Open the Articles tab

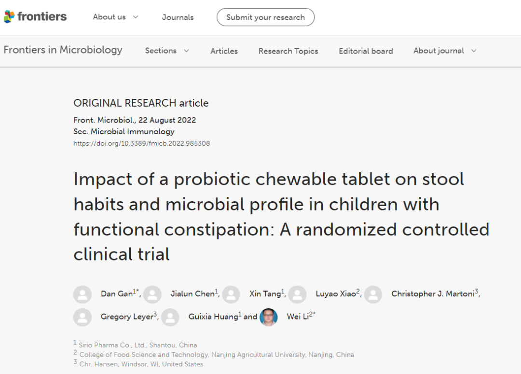tap(224, 51)
